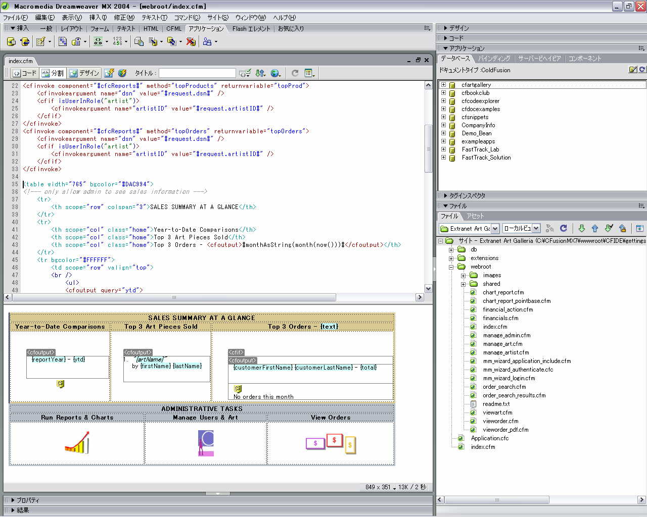Click the Live Data view icon
The image size is (647, 517).
109,73
